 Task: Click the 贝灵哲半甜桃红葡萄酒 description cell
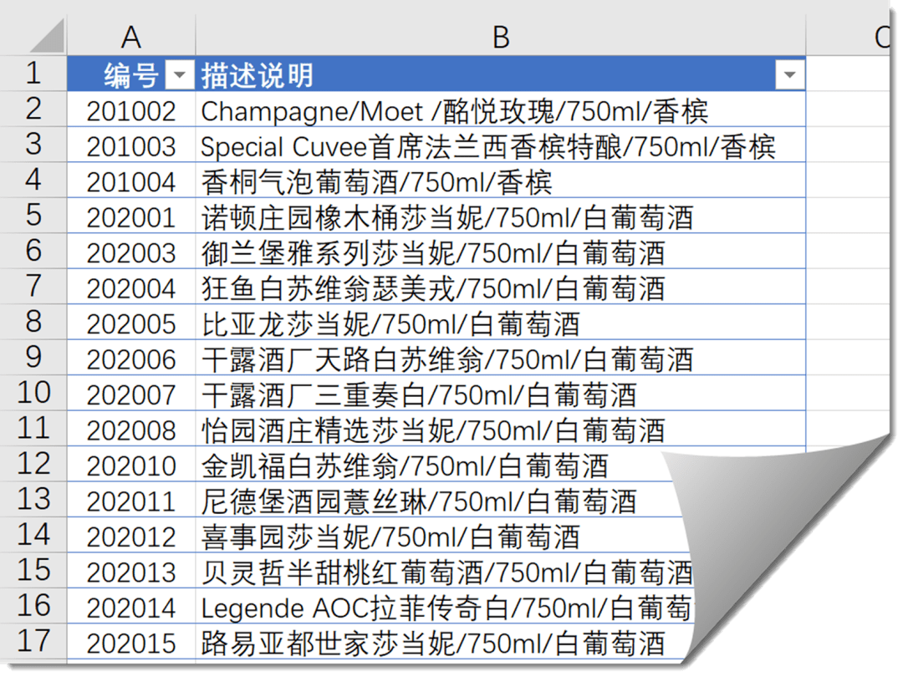(445, 572)
